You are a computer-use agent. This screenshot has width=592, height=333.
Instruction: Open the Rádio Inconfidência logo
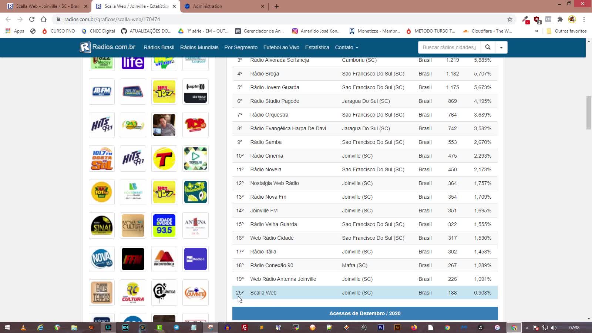(164, 259)
